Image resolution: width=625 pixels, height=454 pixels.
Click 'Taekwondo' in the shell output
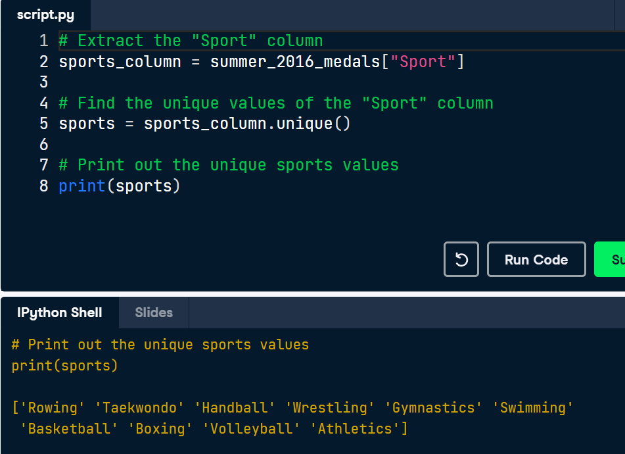(x=139, y=408)
